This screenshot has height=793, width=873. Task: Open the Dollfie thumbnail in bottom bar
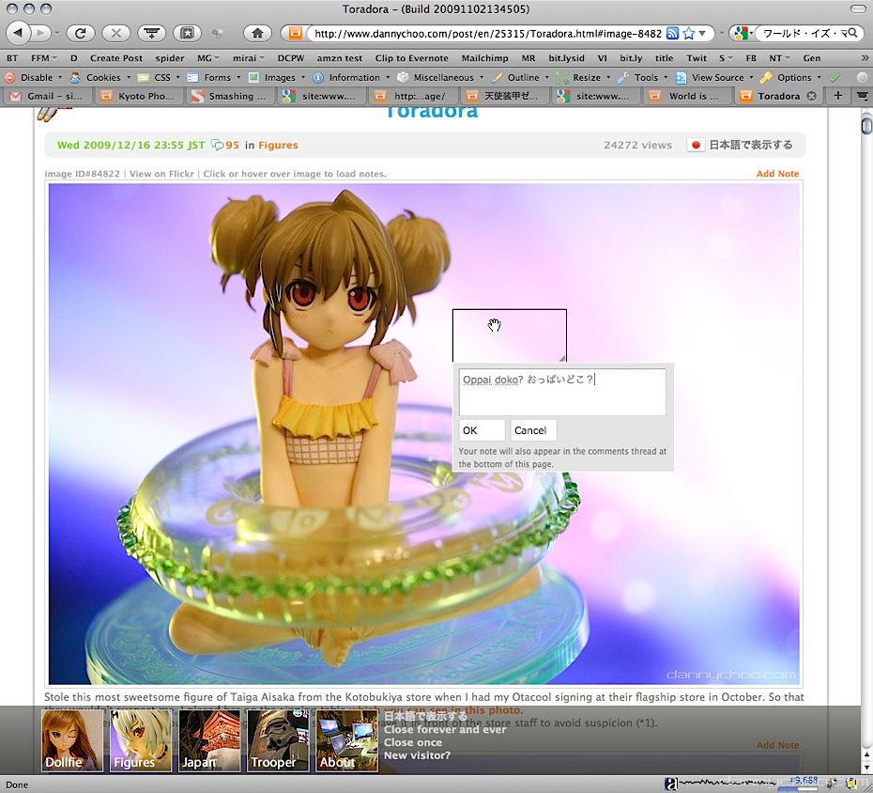coord(72,740)
